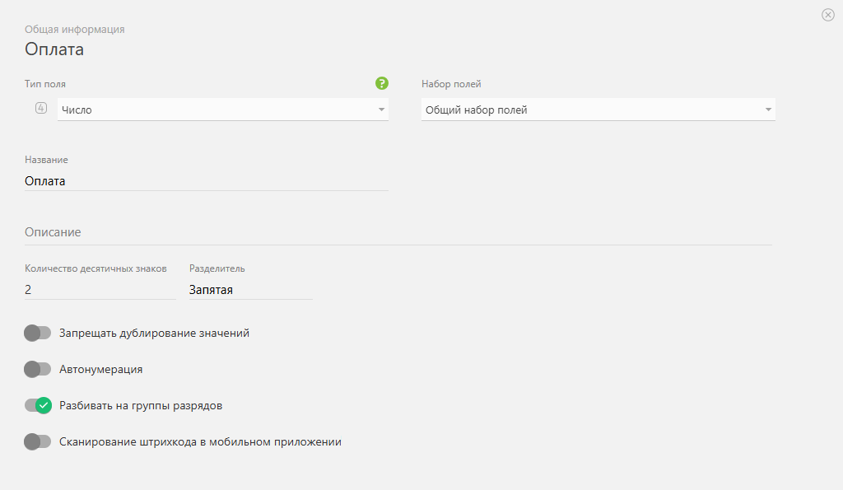Open the Тип поля combo box showing Число
The height and width of the screenshot is (490, 843).
click(222, 110)
